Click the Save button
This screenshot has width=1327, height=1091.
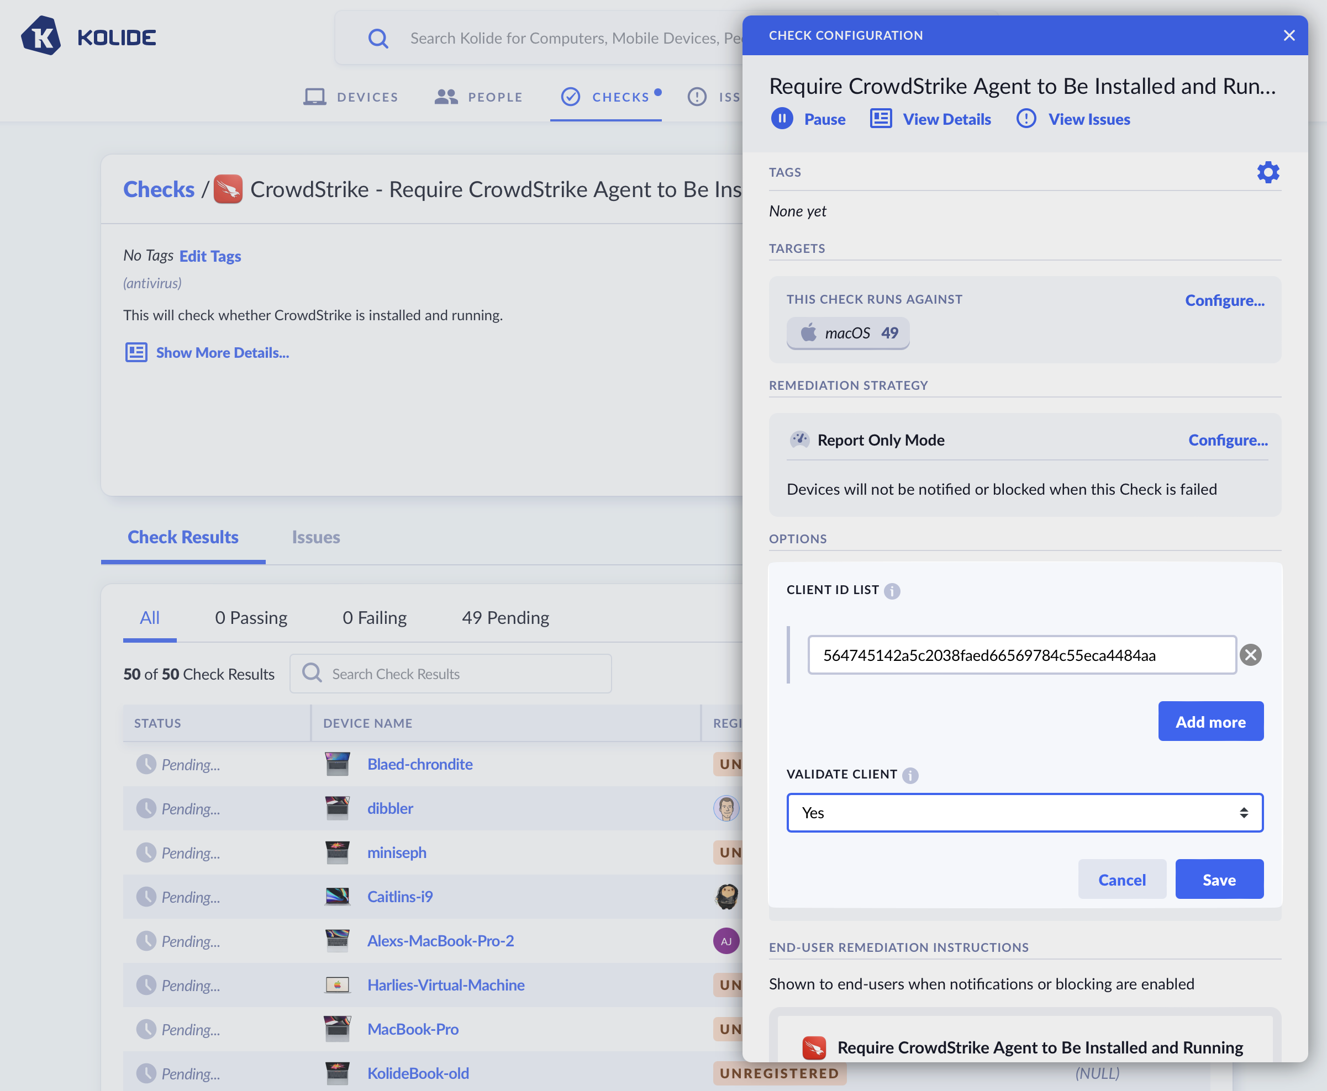coord(1218,879)
